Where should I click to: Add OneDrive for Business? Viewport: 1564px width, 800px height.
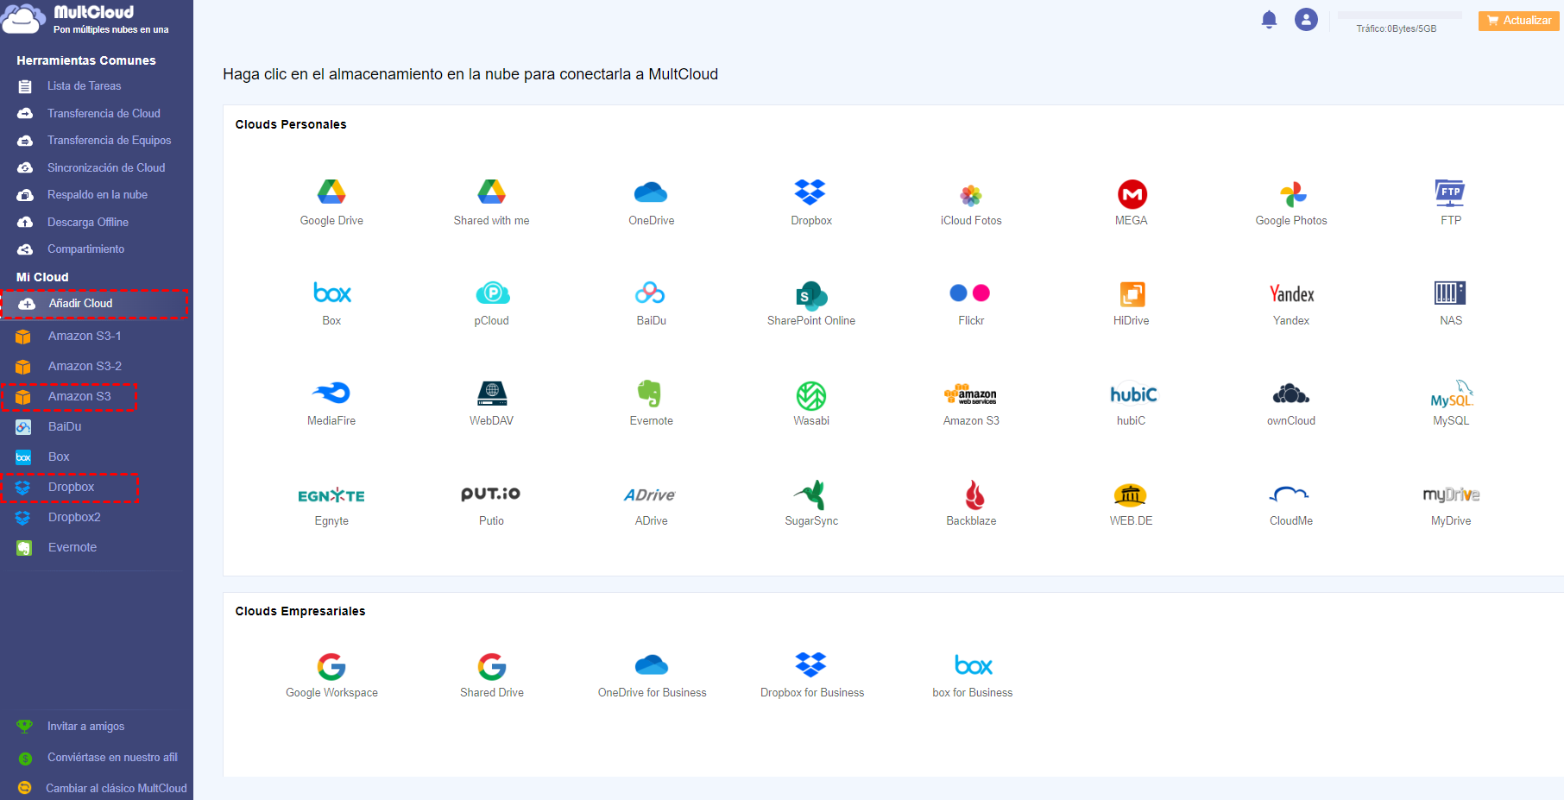point(652,676)
